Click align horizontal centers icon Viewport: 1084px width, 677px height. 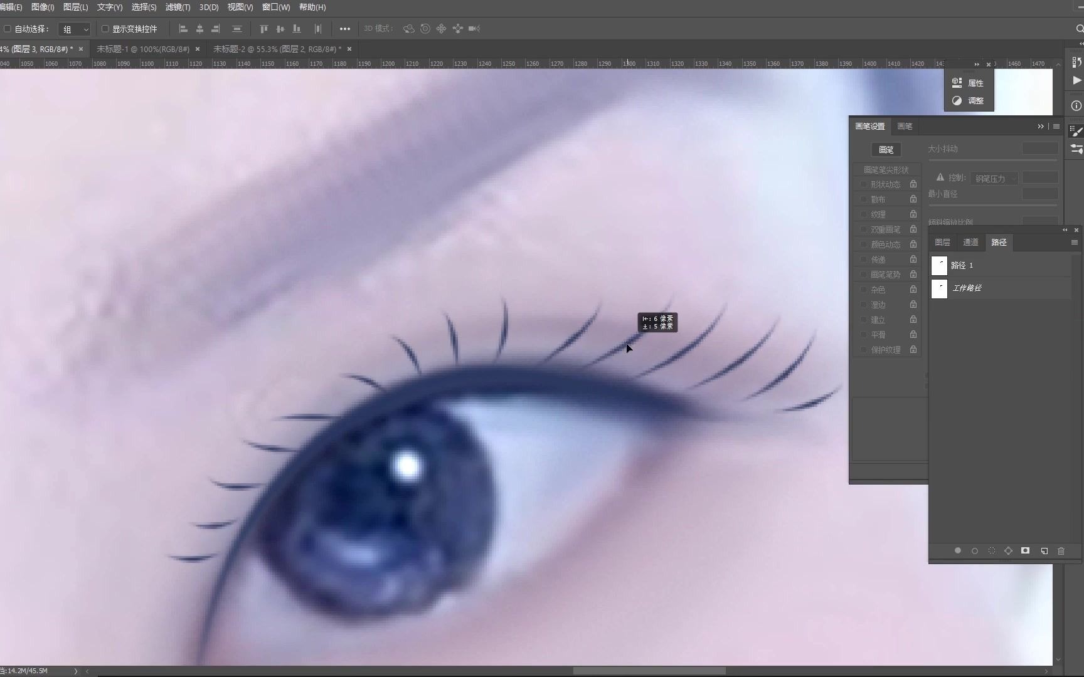pos(199,29)
